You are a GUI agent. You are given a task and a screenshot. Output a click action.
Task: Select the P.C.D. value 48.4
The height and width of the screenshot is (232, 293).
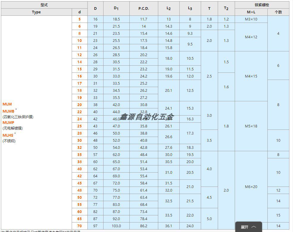[x=144, y=155]
